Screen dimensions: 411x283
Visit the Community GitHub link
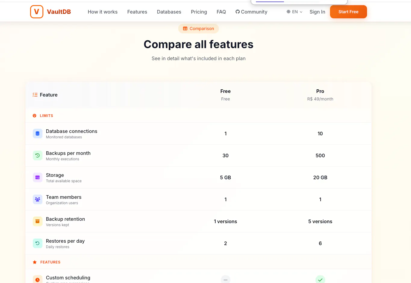tap(251, 12)
